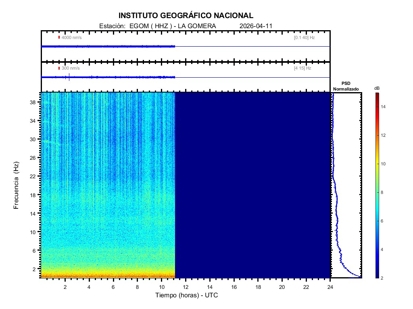Click the Frecuencia (Hz) axis label
The height and width of the screenshot is (309, 413).
17,185
